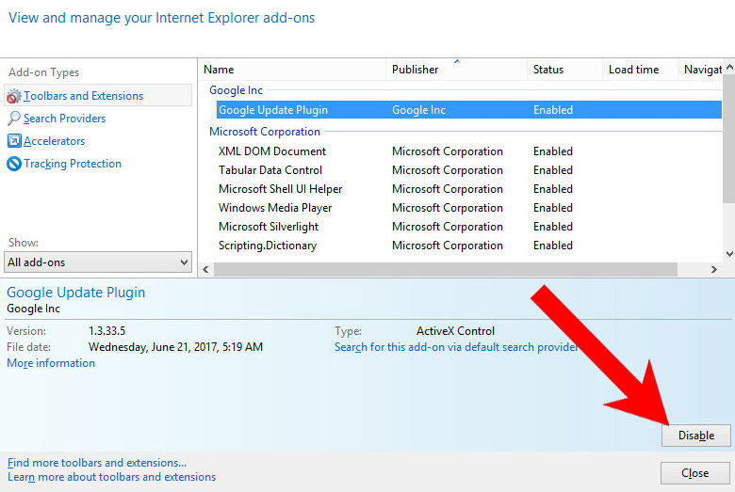735x492 pixels.
Task: Click the vertical scrollbar thumb
Action: click(x=729, y=139)
